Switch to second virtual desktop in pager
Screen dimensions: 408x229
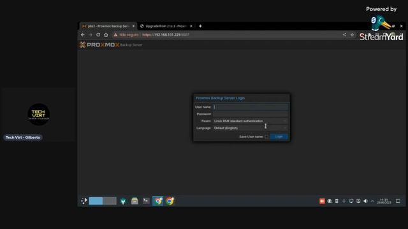coord(110,201)
